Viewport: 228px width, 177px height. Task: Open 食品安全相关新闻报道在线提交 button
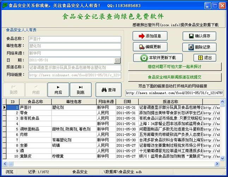coord(175,77)
